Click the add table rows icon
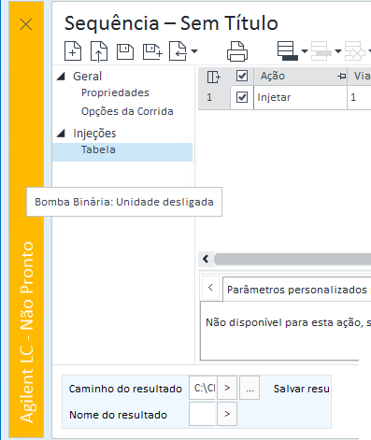 [x=287, y=50]
